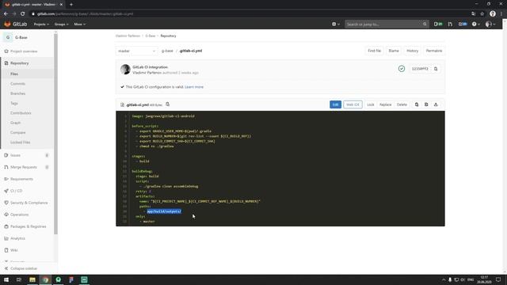Reload the browser page

tap(23, 14)
